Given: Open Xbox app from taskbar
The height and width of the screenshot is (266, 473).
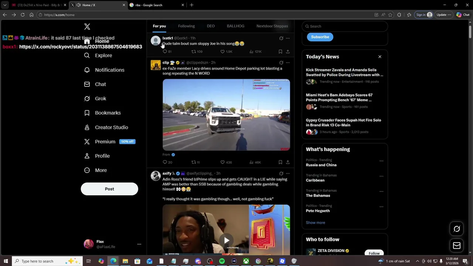Looking at the screenshot, I should (x=246, y=261).
